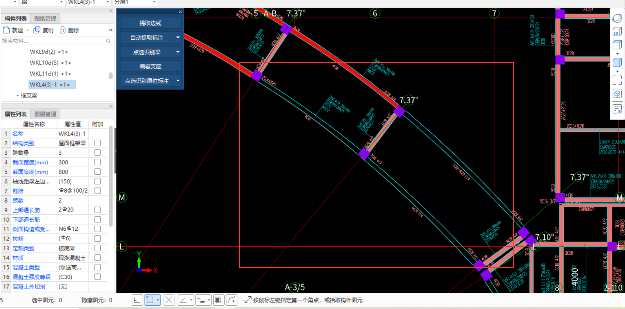The width and height of the screenshot is (625, 309).
Task: Click the wireframe cube display icon
Action: [x=617, y=45]
